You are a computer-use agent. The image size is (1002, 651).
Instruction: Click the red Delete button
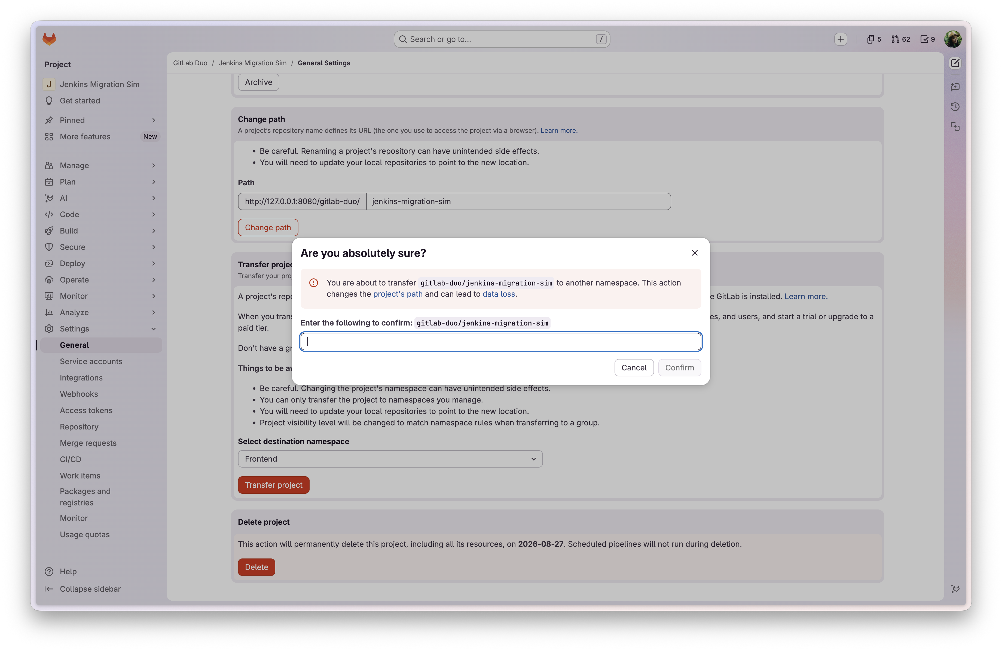point(256,567)
